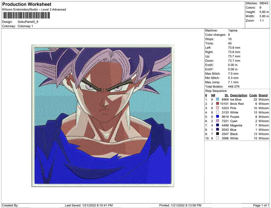The height and width of the screenshot is (208, 271).
Task: Click the stitch count '3586'
Action: pyautogui.click(x=225, y=138)
